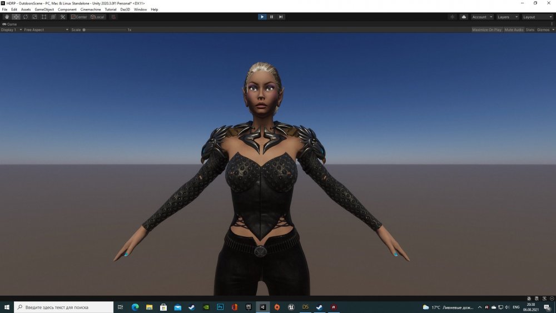The image size is (556, 313).
Task: Select the Scale tool
Action: 34,17
